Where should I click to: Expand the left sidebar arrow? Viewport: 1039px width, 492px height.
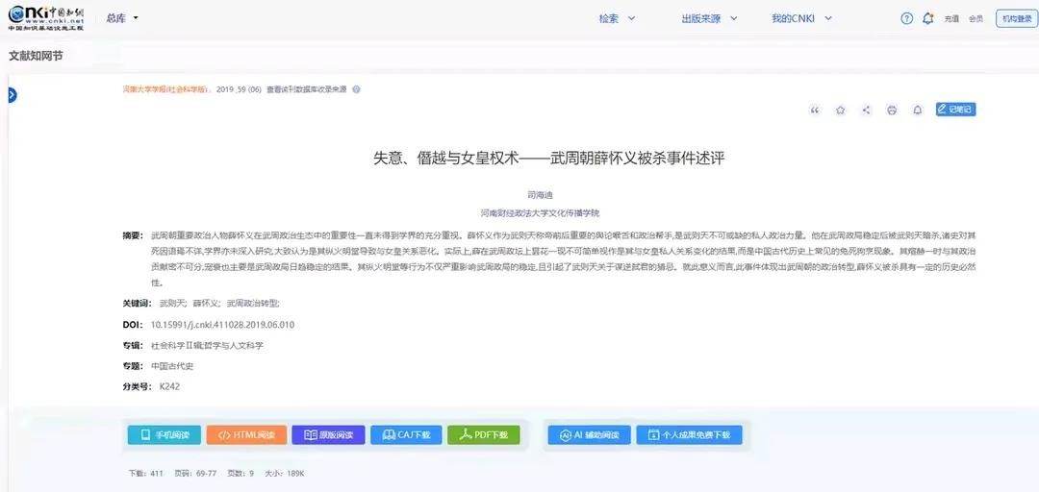pos(11,95)
